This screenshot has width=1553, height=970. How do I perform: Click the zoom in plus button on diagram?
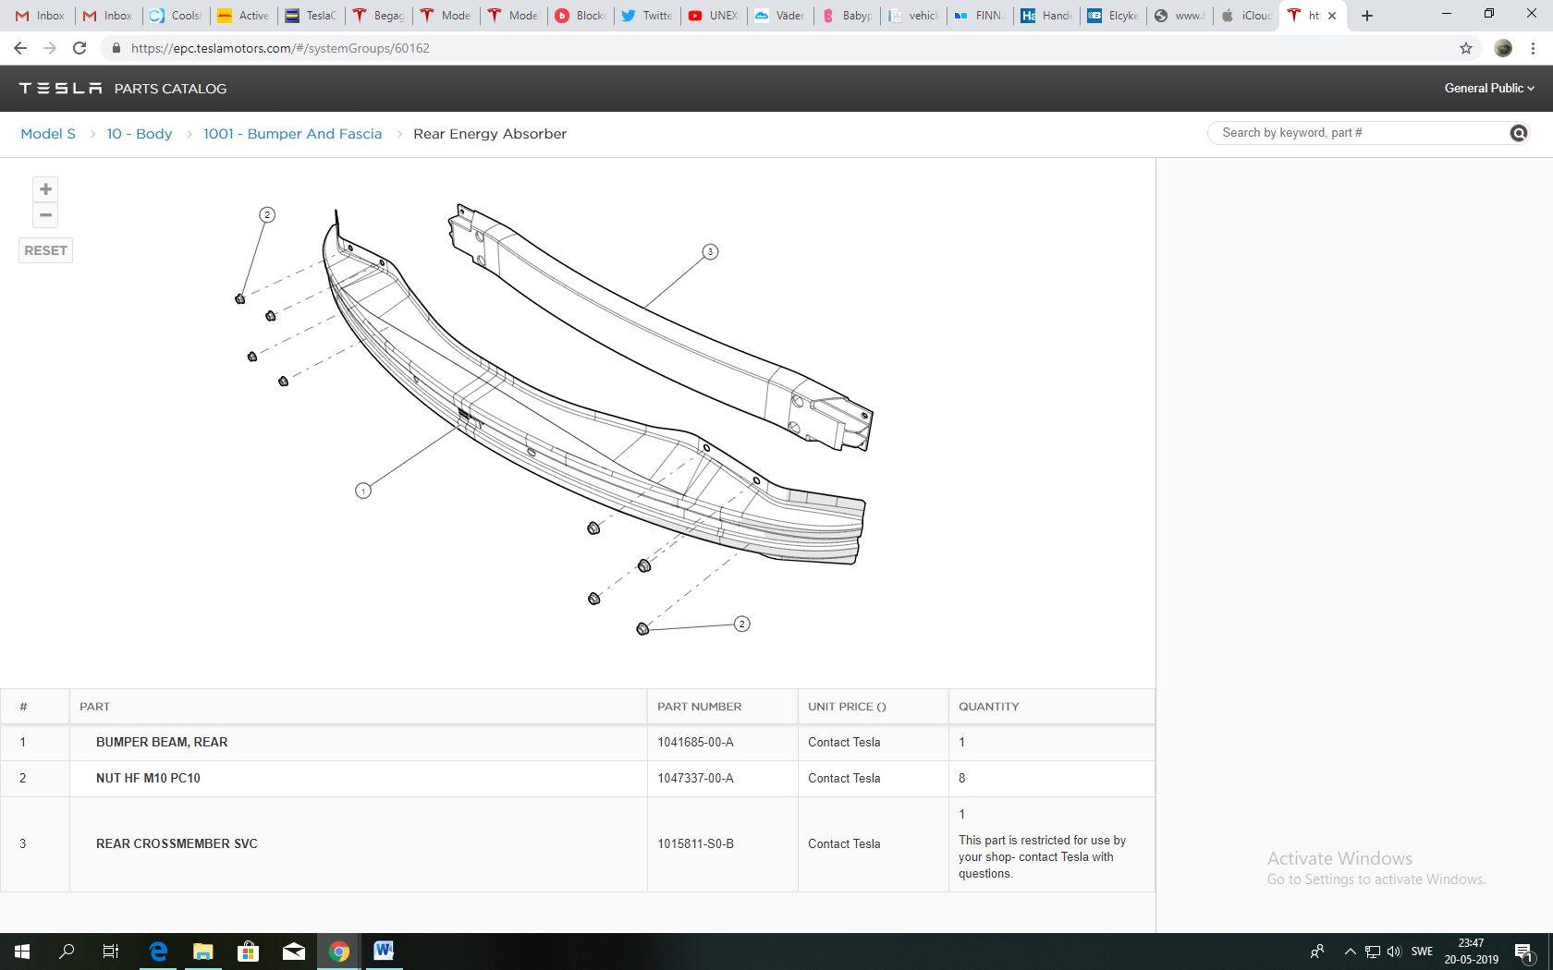[x=45, y=189]
